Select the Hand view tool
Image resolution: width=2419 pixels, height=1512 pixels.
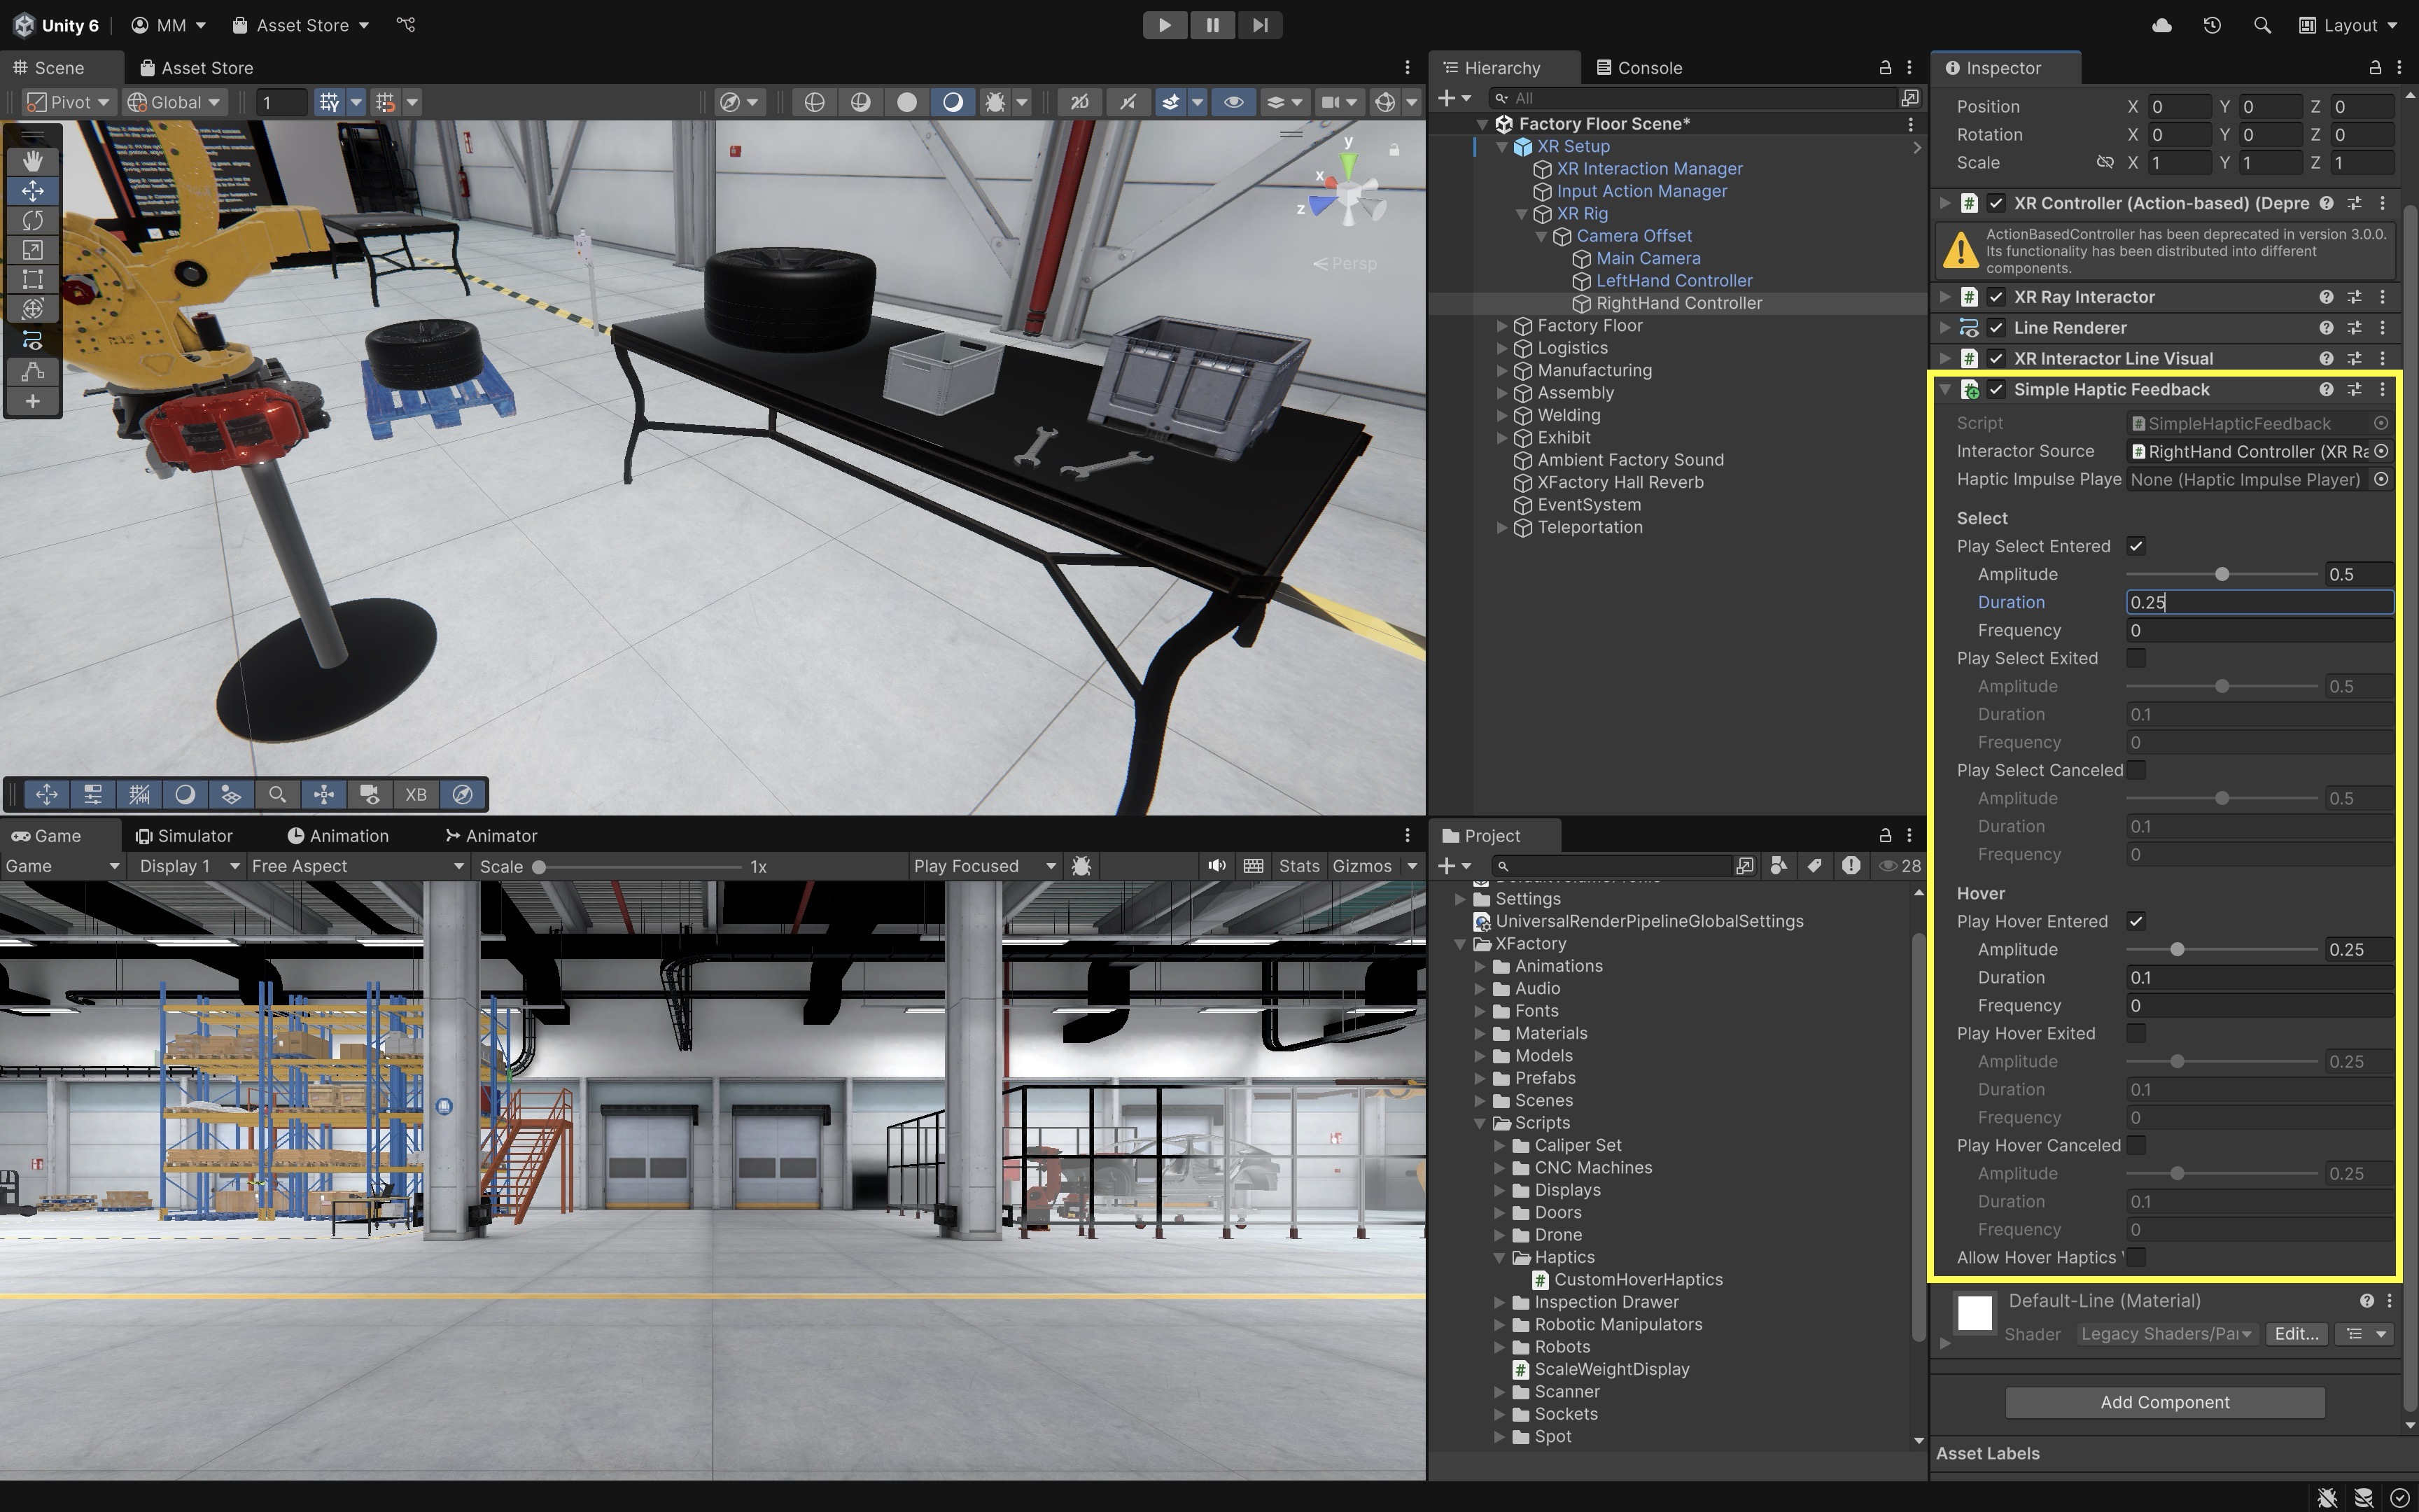click(33, 161)
